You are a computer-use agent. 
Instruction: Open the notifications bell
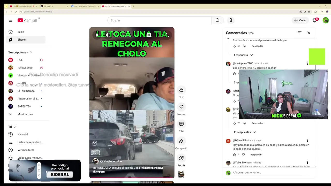315,20
